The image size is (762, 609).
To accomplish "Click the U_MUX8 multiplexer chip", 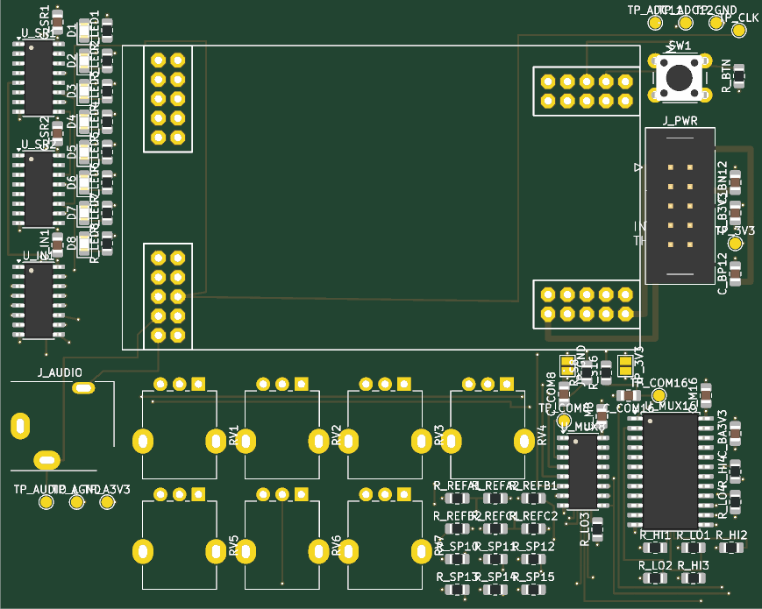I will coord(582,472).
